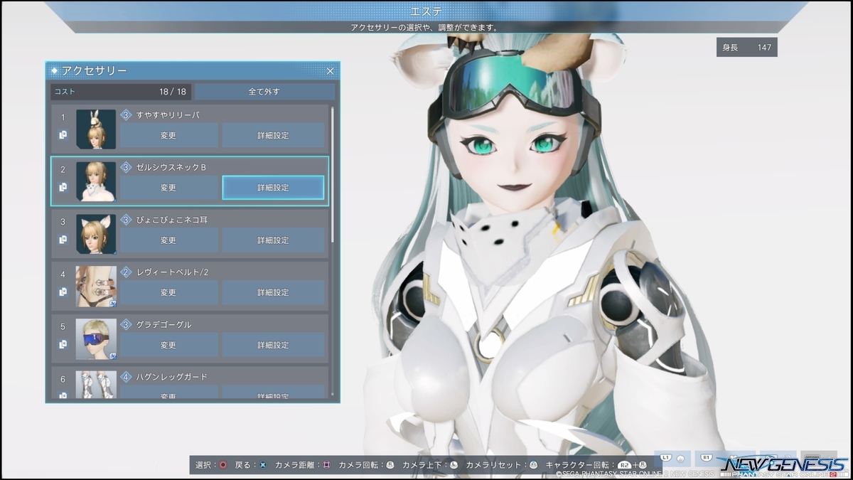Click the R1 shortcut icon
The width and height of the screenshot is (853, 480).
point(707,459)
